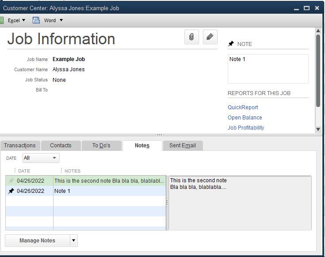Click the Example Job name value
The image size is (325, 257).
coord(69,59)
